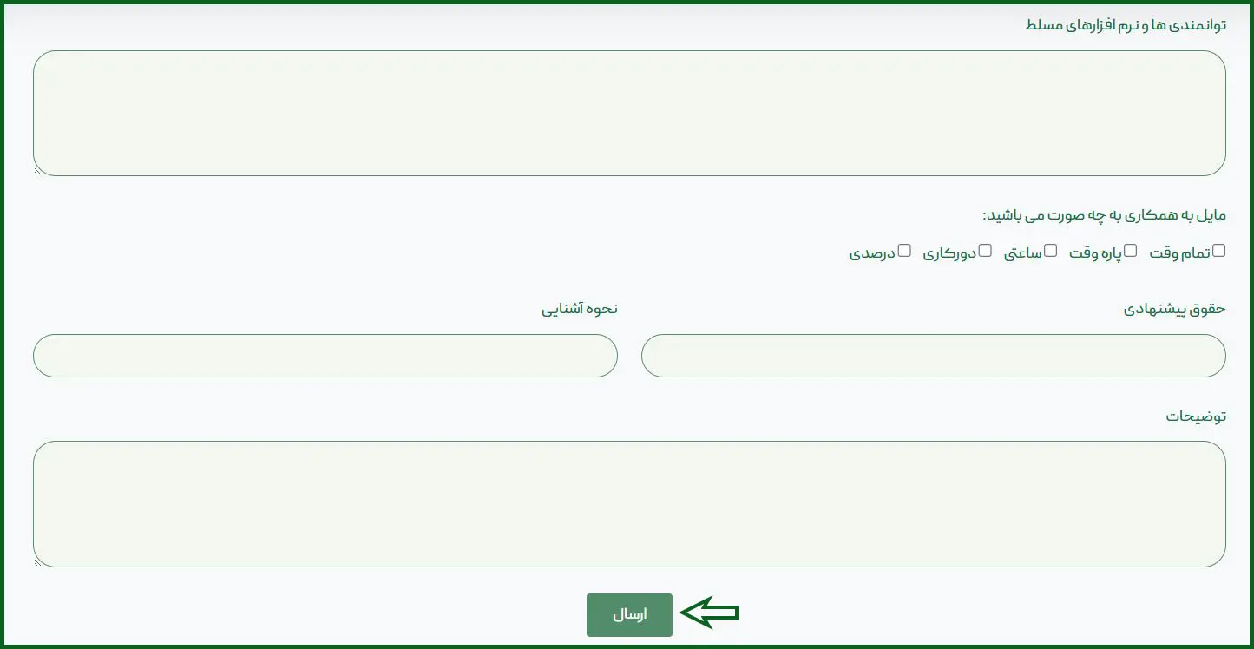Enable the پاره وقت checkbox
Screen dimensions: 1254x649
point(1130,251)
